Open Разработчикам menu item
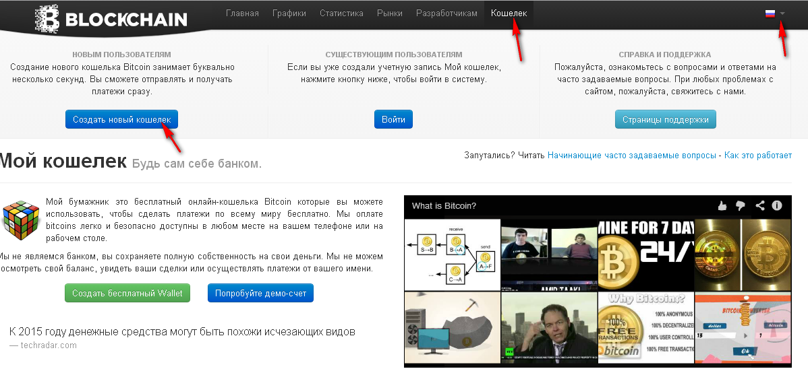 coord(446,13)
